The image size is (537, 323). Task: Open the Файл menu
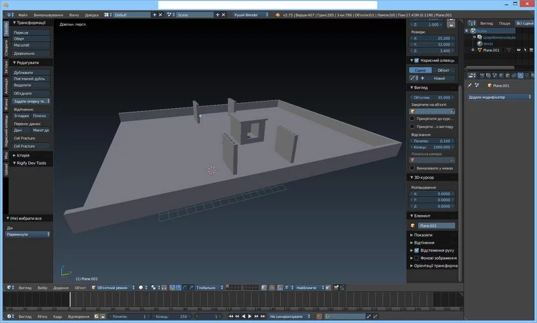(23, 15)
